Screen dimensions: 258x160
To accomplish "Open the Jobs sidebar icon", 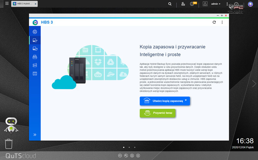I will point(35,57).
